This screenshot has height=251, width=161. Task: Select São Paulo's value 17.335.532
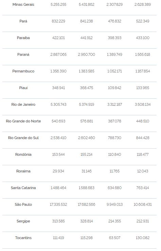point(58,204)
